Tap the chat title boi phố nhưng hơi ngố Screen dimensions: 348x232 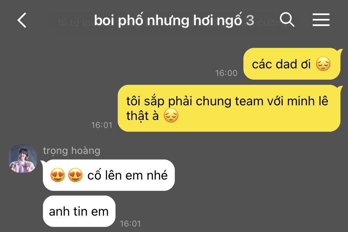click(x=168, y=21)
